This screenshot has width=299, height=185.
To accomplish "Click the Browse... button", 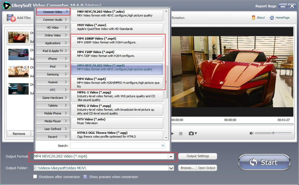I will click(187, 168).
